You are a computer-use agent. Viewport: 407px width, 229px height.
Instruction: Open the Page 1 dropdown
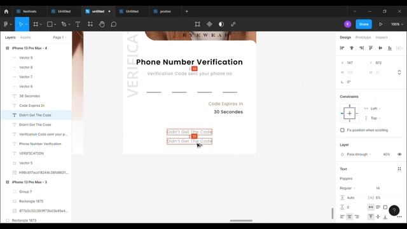(60, 38)
